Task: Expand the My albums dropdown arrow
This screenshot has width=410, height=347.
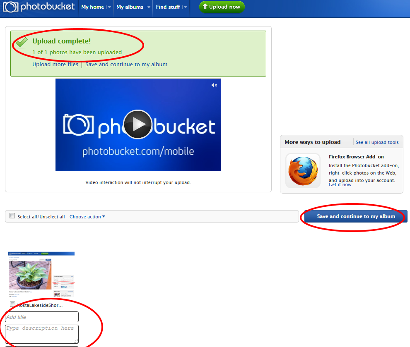Action: point(149,7)
